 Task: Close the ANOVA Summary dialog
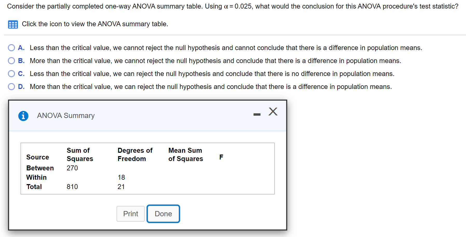pyautogui.click(x=273, y=111)
